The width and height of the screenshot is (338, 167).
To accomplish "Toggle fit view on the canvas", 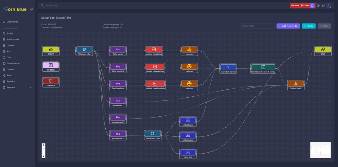I will (44, 153).
